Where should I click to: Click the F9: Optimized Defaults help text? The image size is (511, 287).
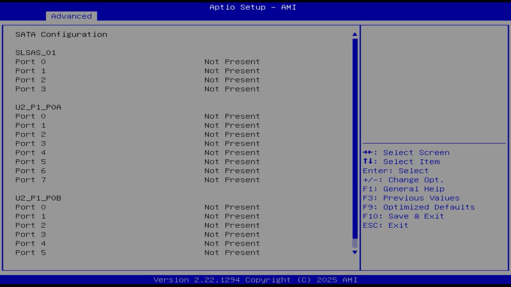coord(419,207)
